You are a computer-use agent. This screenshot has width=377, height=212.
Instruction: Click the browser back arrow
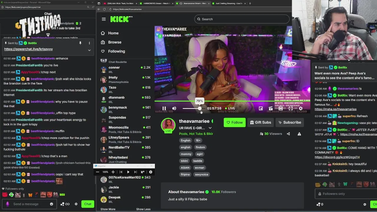point(99,9)
